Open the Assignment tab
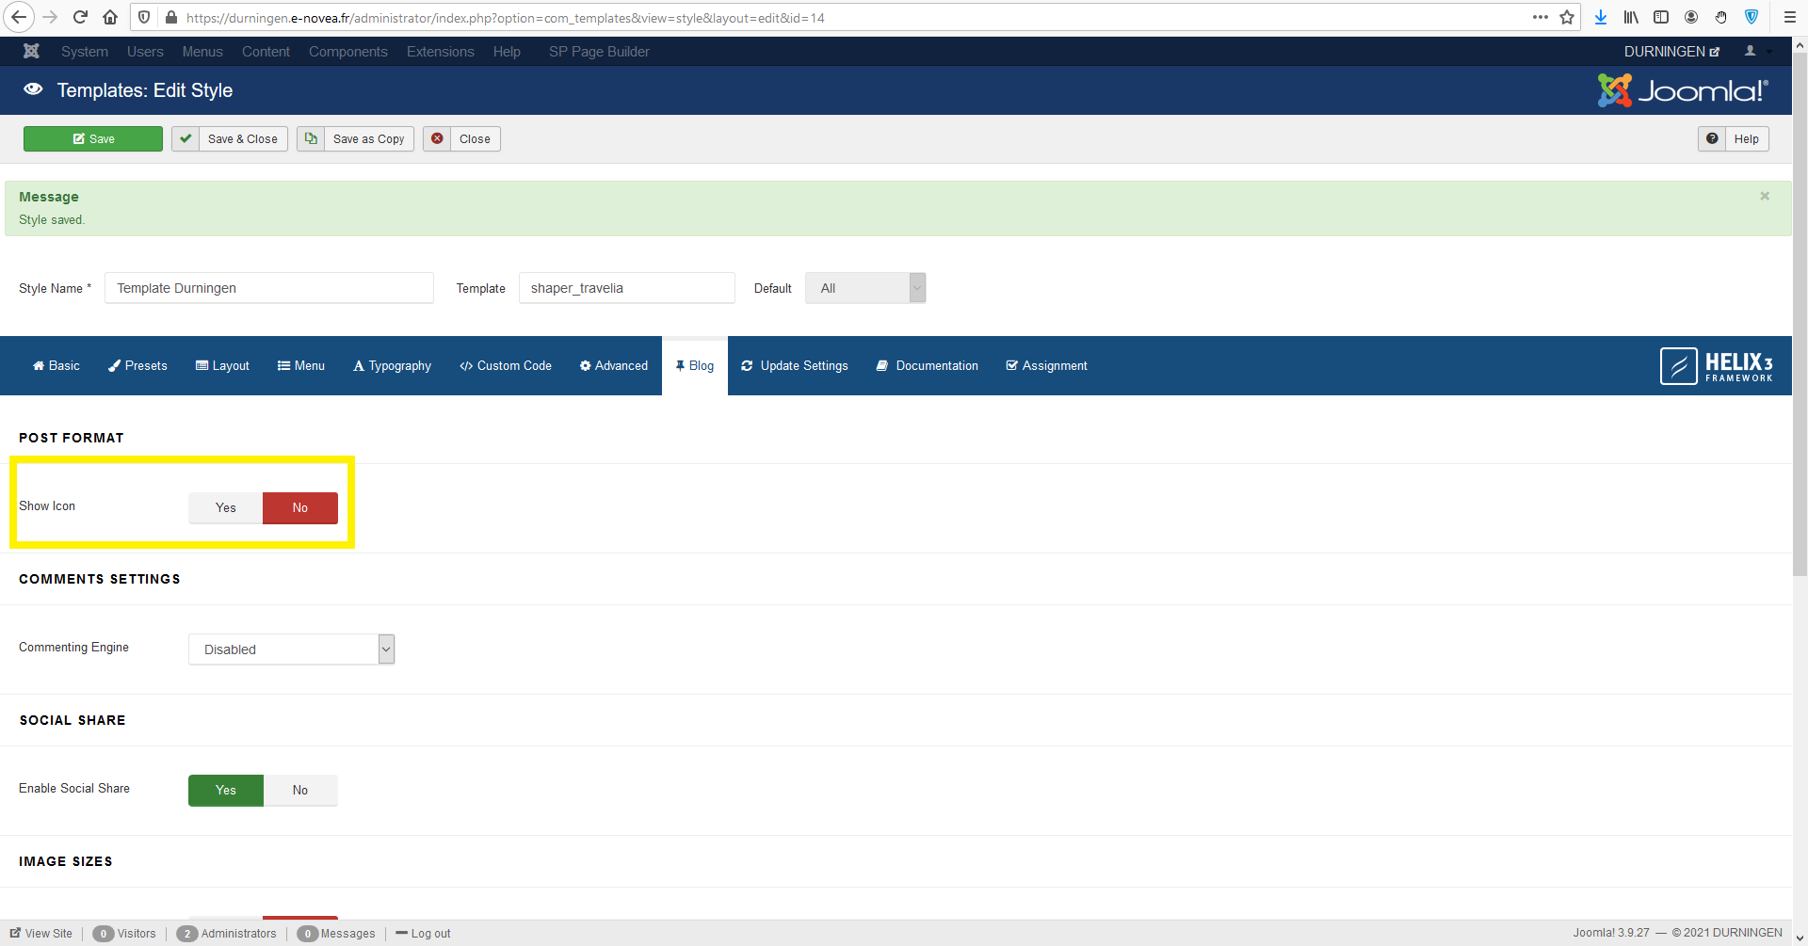Screen dimensions: 1808x946 (1046, 365)
